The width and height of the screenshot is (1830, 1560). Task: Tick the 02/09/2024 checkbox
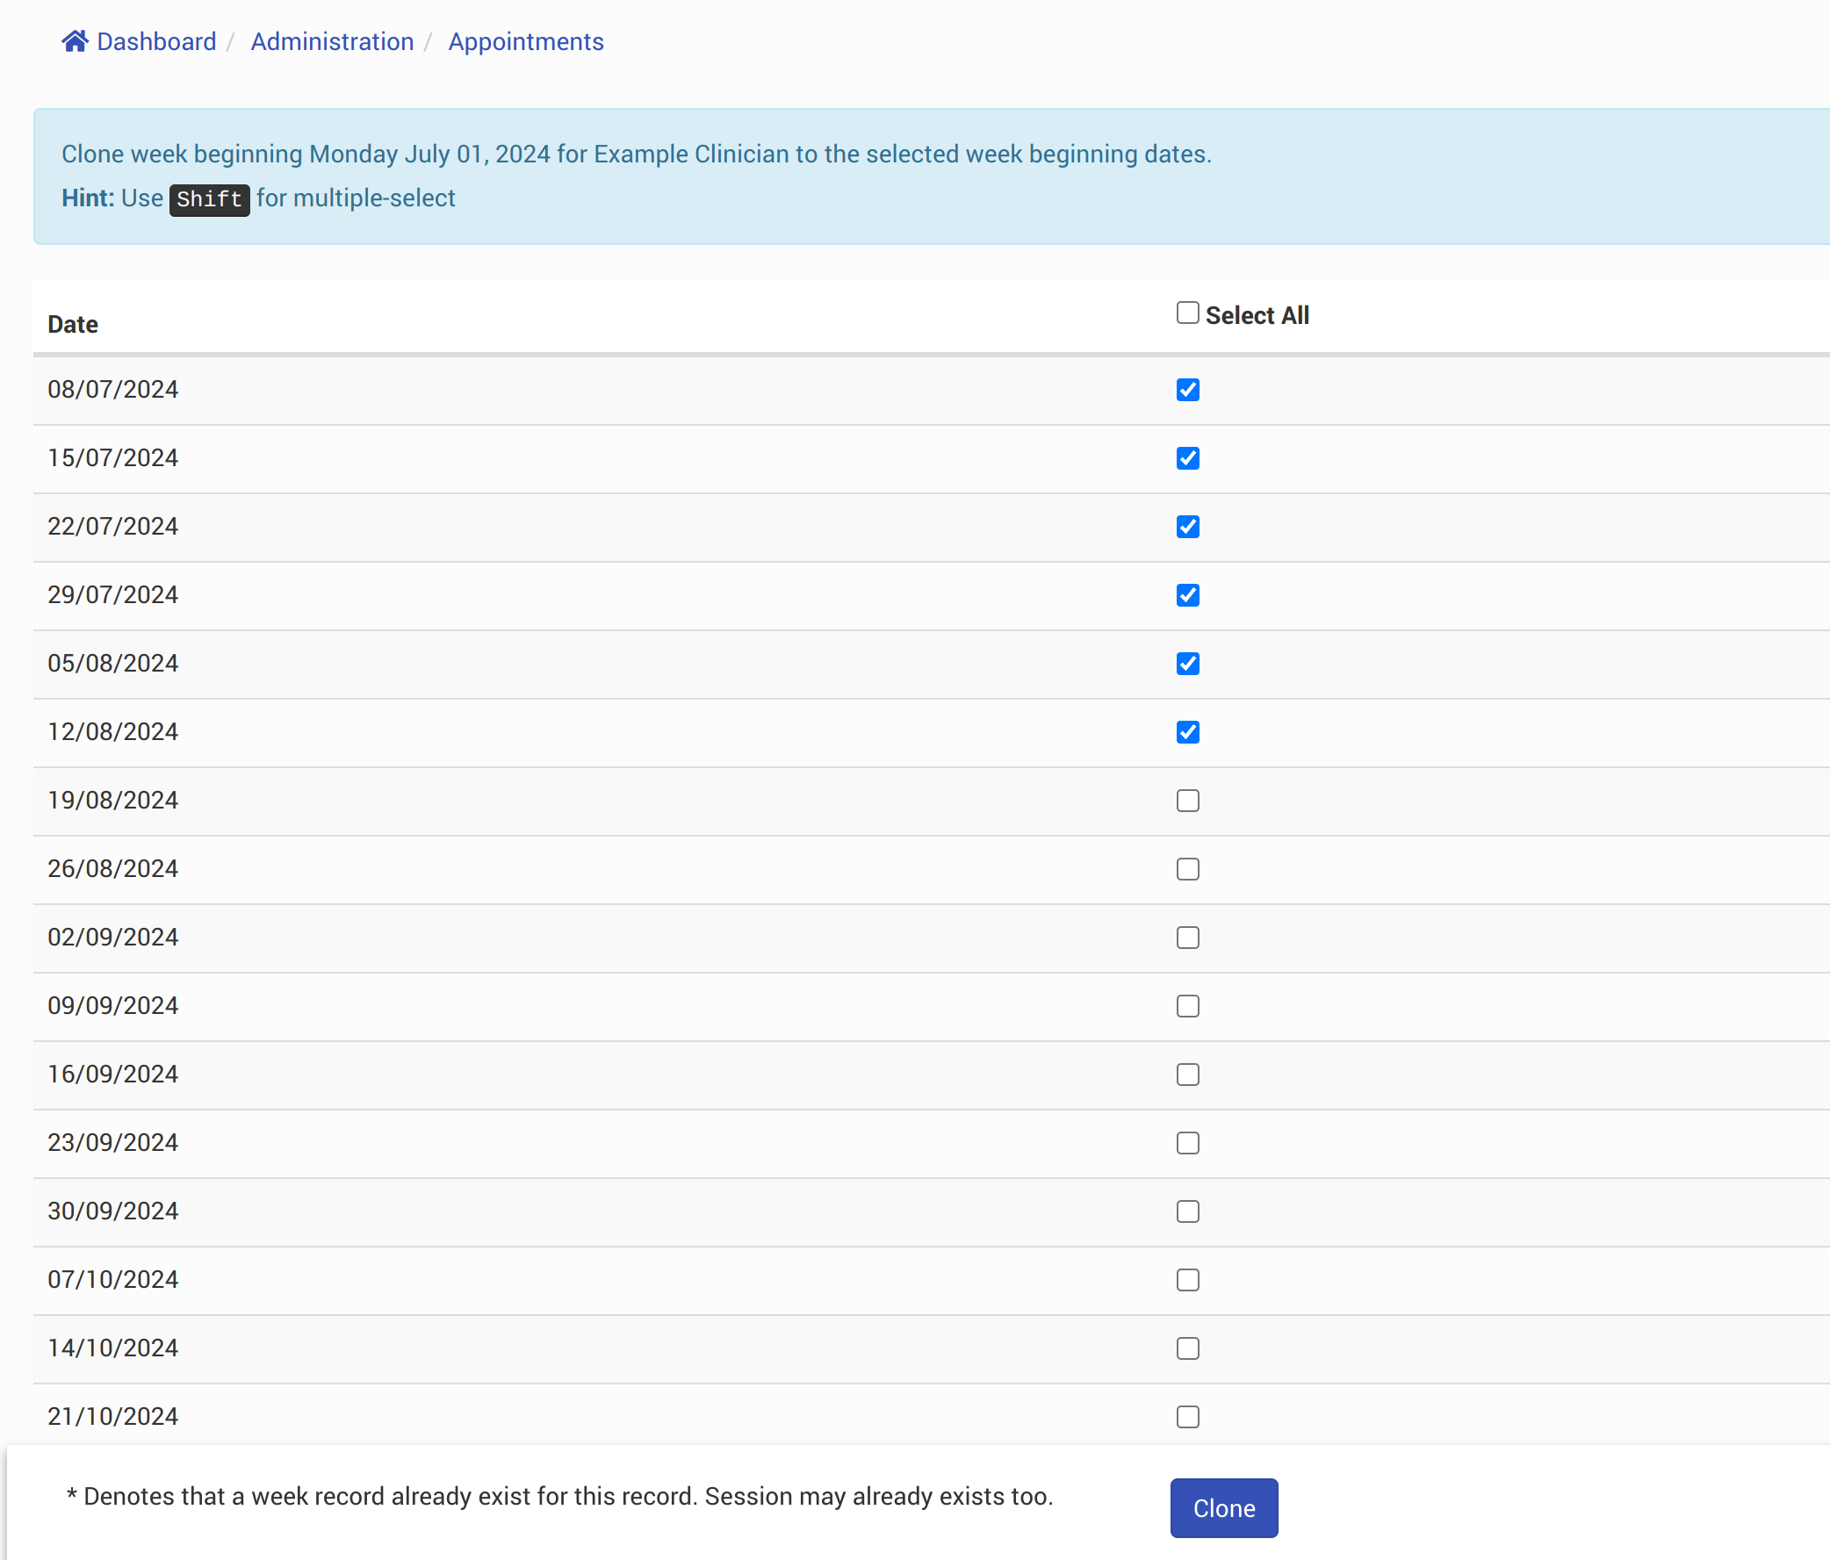1187,938
